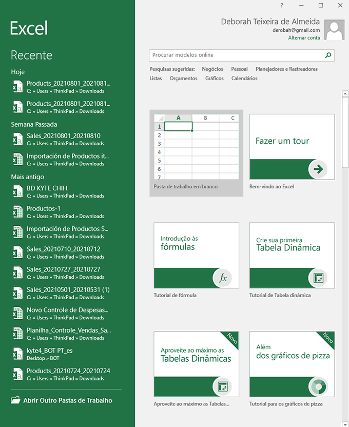Click file icon beside kyte4_BOT PT_es

coord(17,354)
